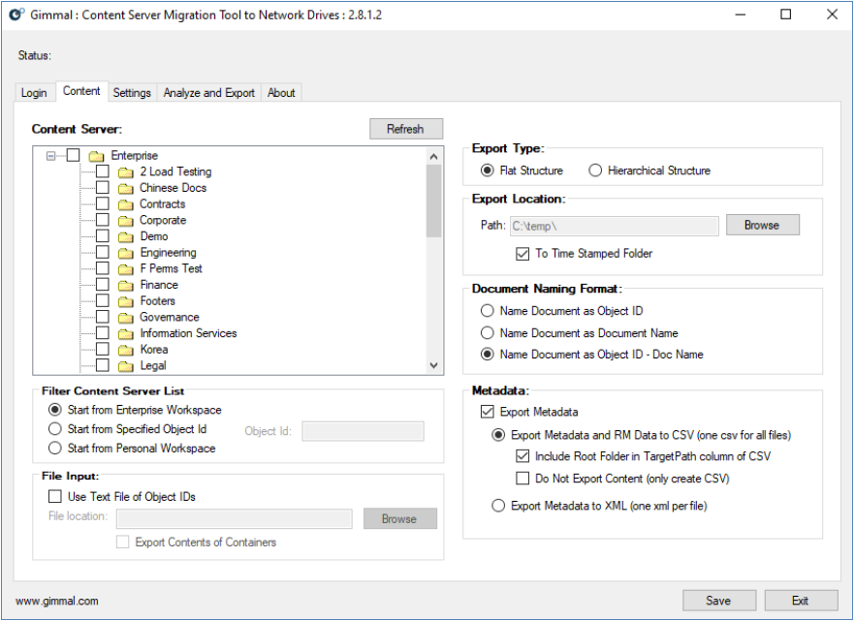This screenshot has height=621, width=855.
Task: Switch to the Analyze and Export tab
Action: pos(208,93)
